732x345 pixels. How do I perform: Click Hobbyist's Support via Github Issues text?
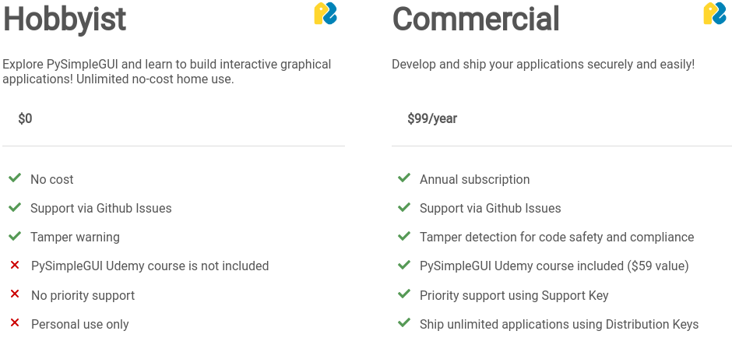100,208
